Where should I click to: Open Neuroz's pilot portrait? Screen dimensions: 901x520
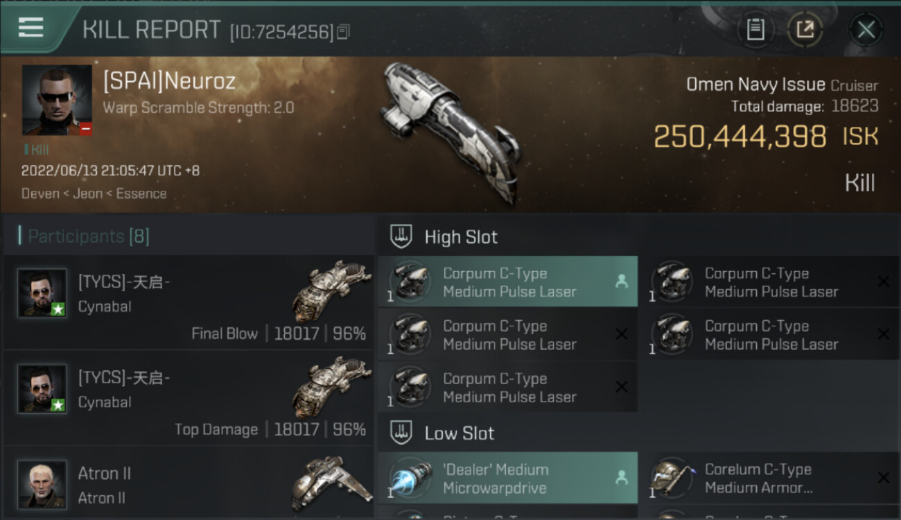click(x=57, y=100)
